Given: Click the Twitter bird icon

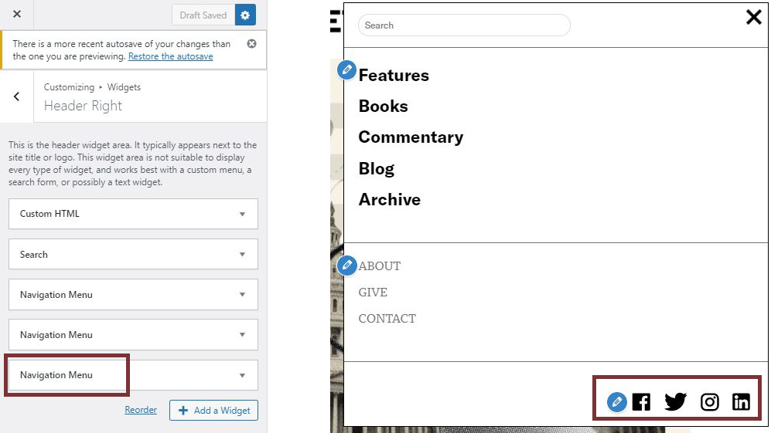Looking at the screenshot, I should click(x=675, y=402).
